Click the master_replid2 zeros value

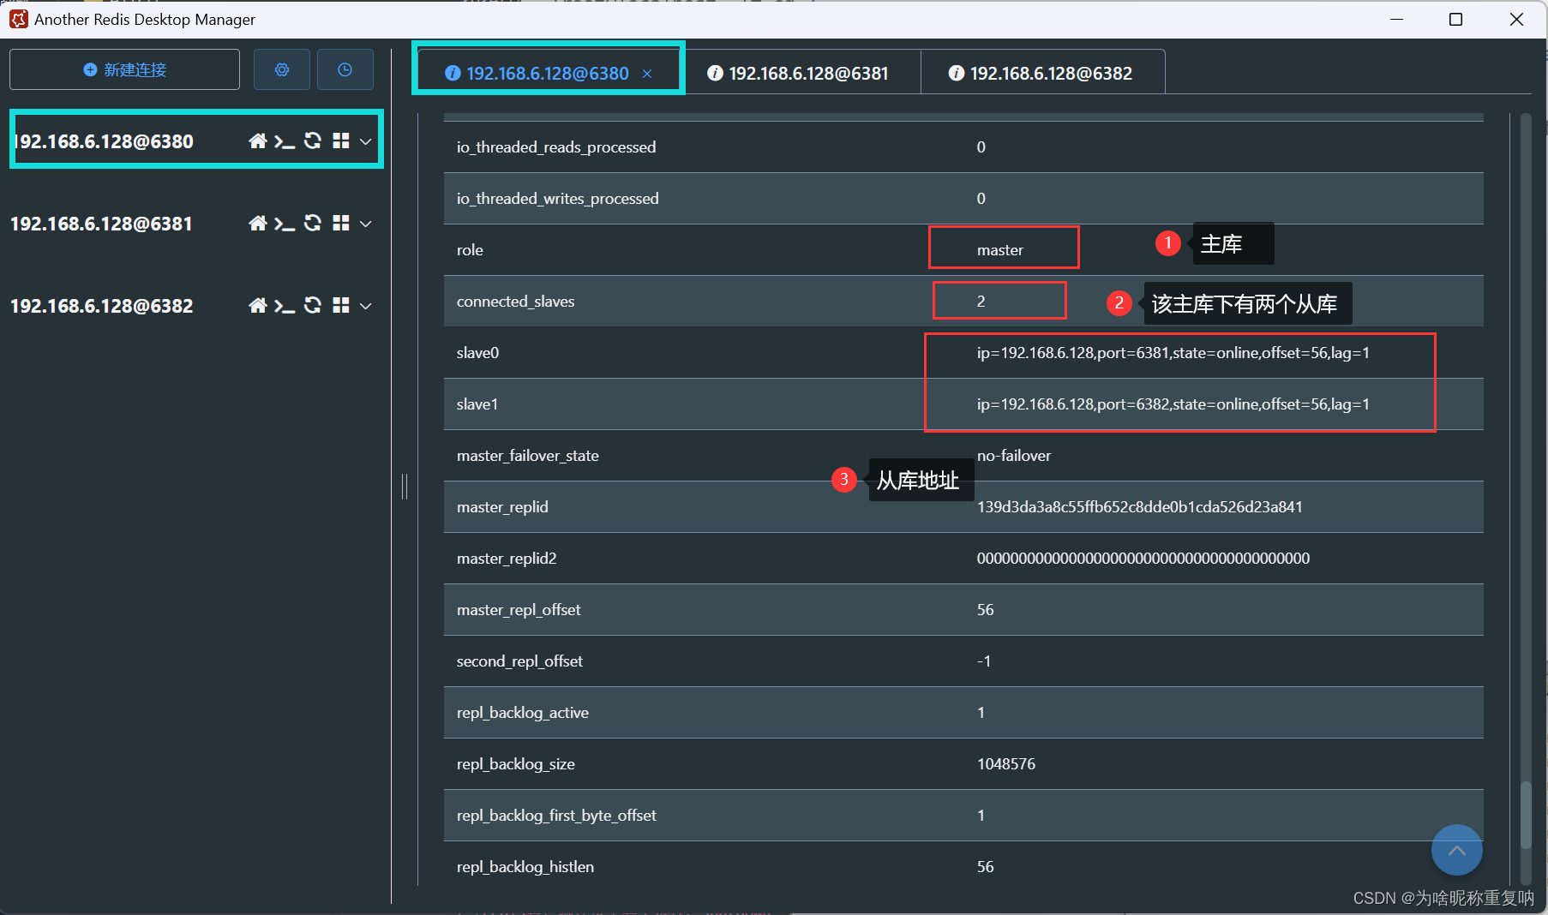click(x=1143, y=559)
